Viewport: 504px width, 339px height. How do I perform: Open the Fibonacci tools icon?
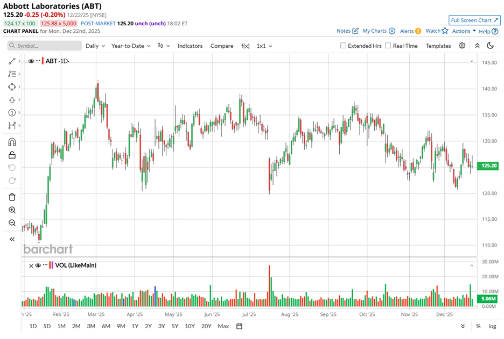pos(12,74)
